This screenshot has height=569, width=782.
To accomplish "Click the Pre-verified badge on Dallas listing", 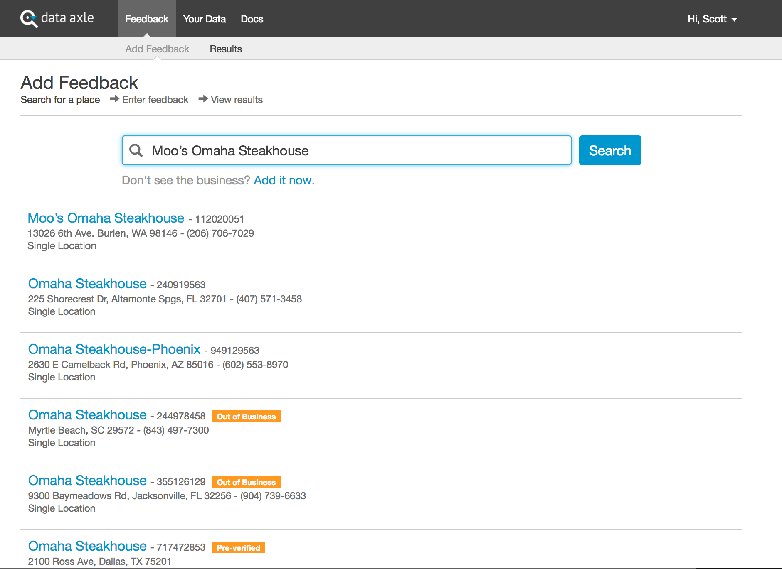I will tap(238, 548).
